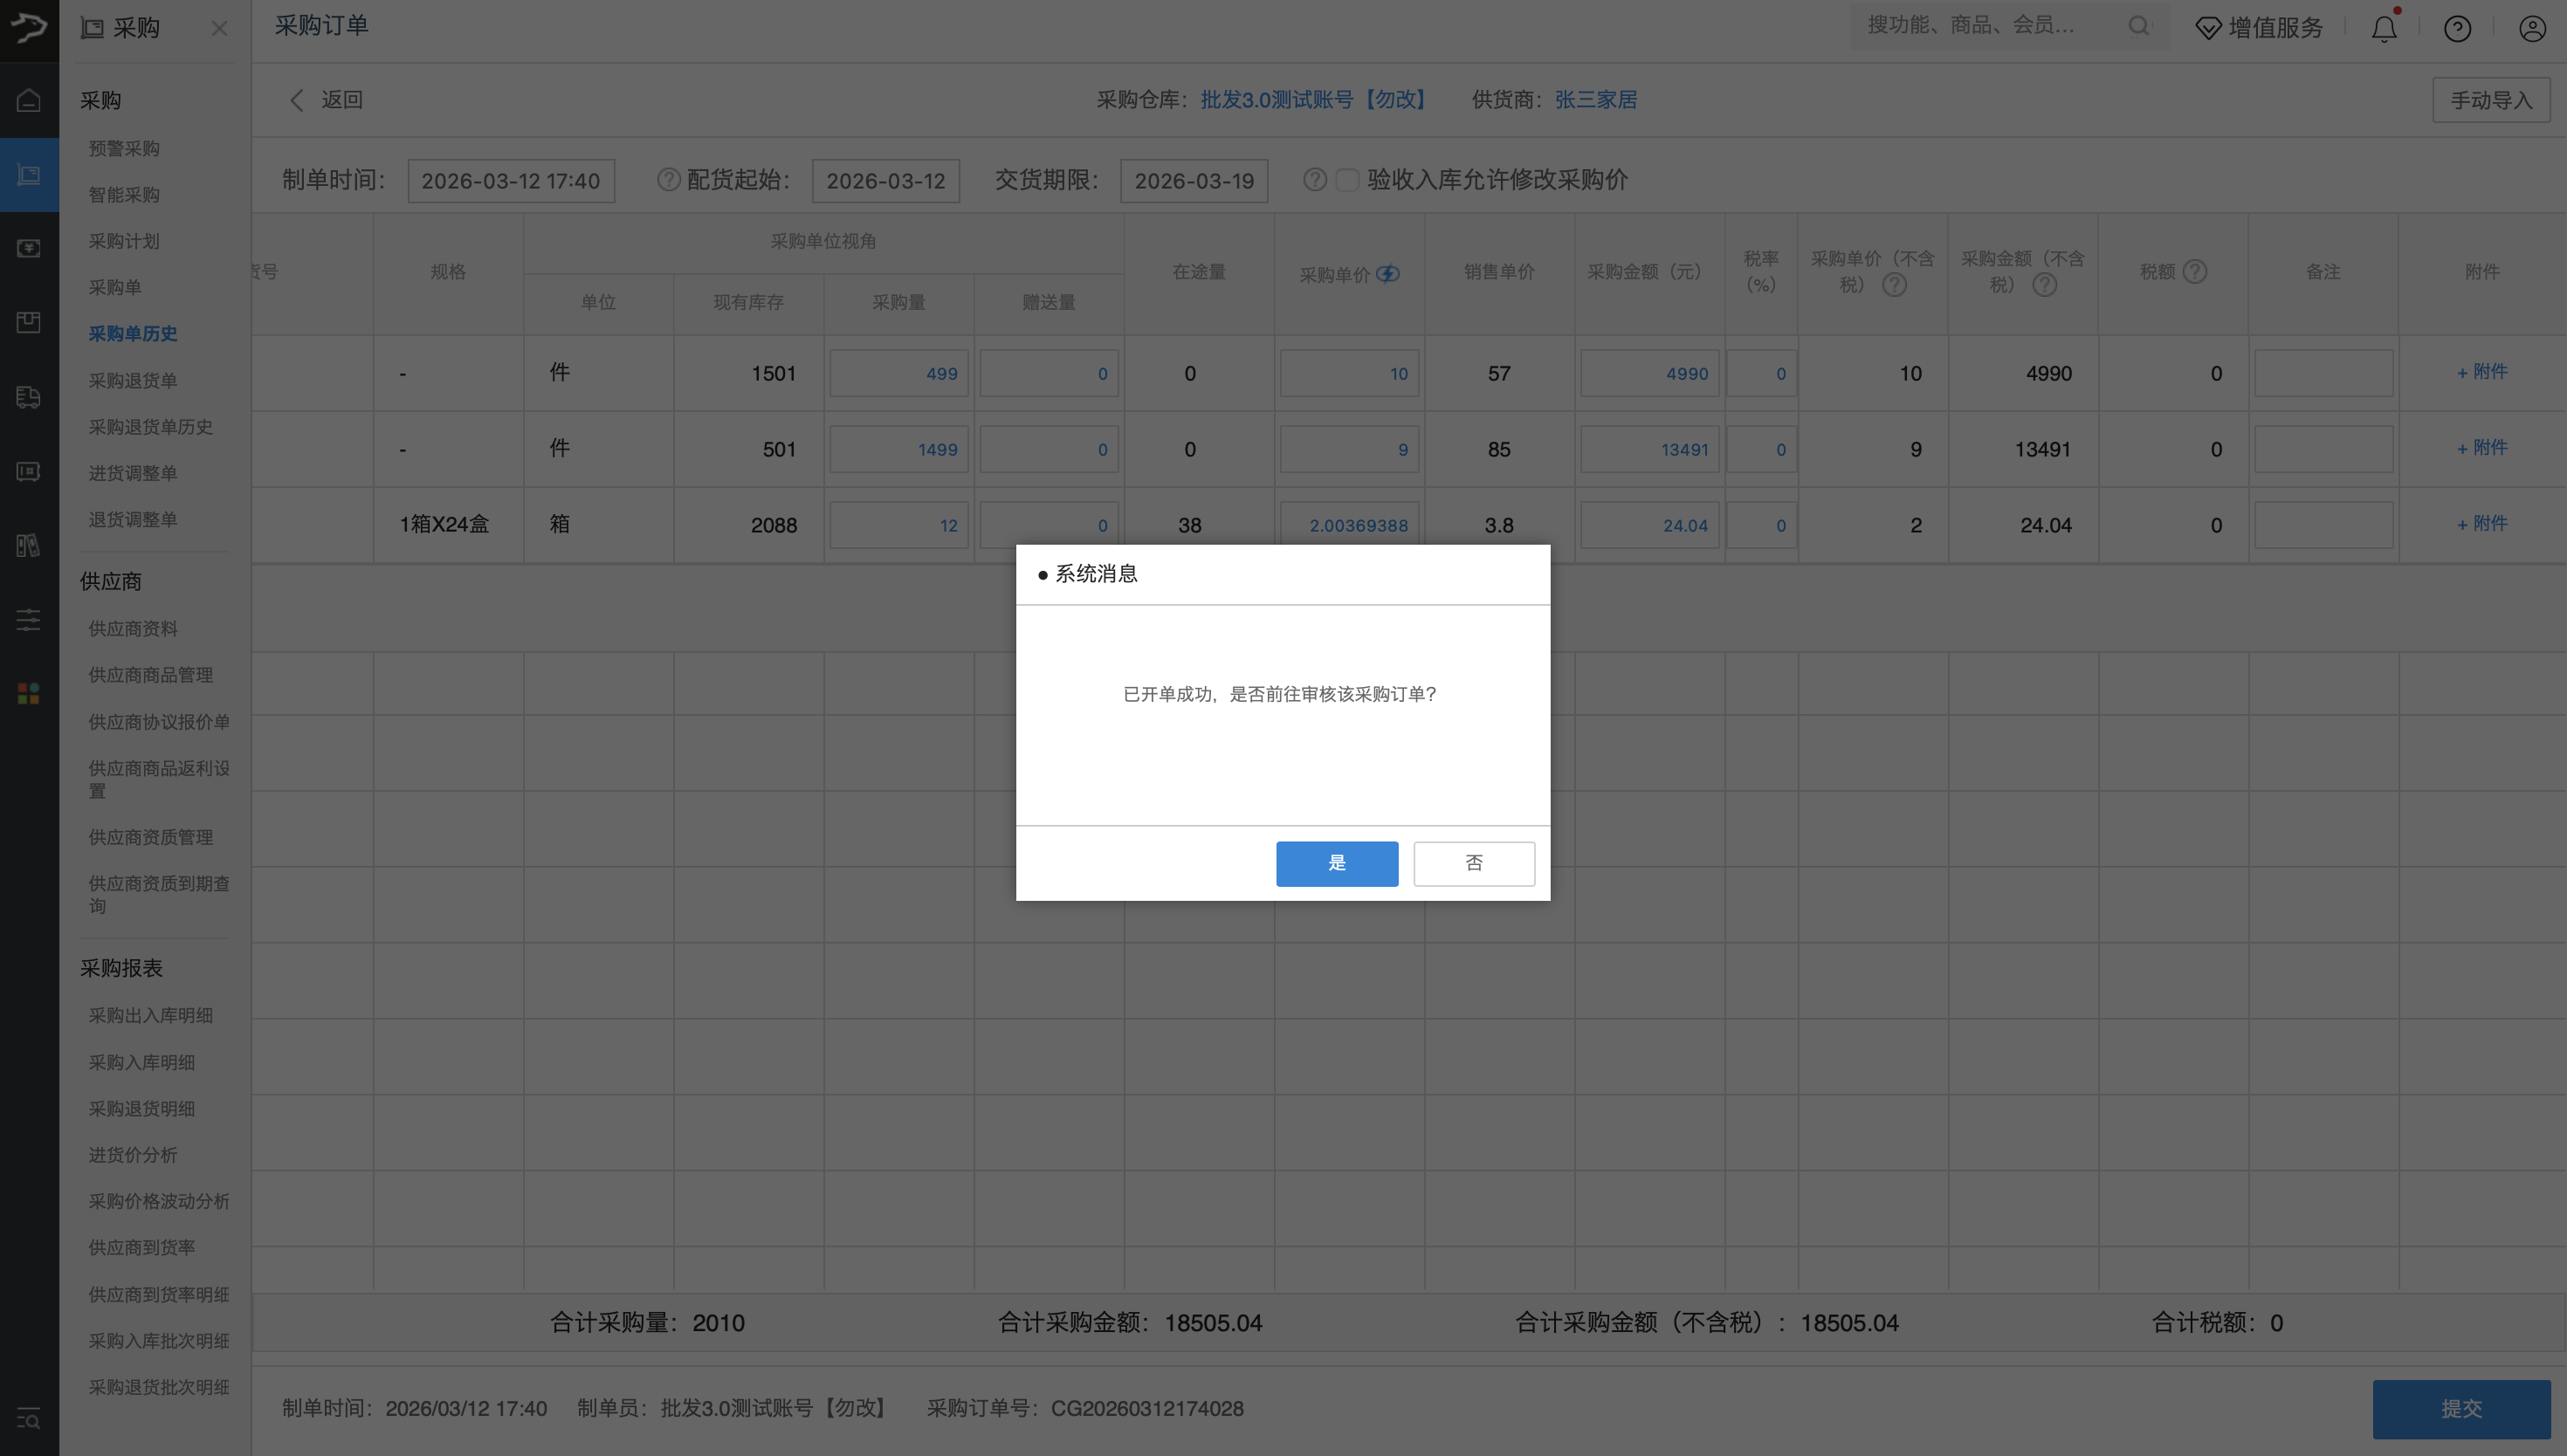Screen dimensions: 2567x1456
Task: Open the 交货期限 date picker
Action: pyautogui.click(x=1193, y=181)
